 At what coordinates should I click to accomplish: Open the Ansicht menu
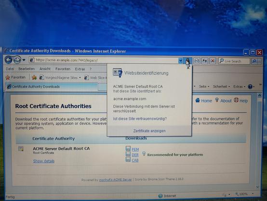pyautogui.click(x=45, y=69)
